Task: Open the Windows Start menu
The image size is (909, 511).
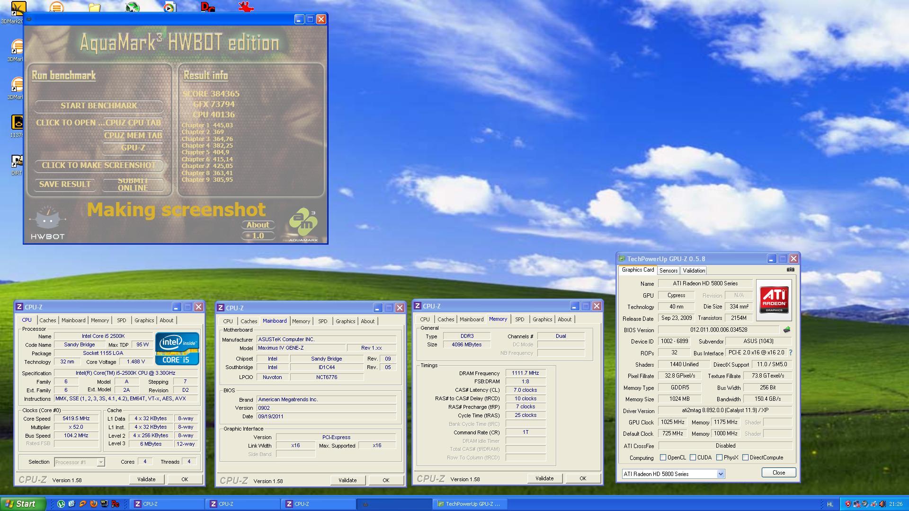Action: pos(24,504)
